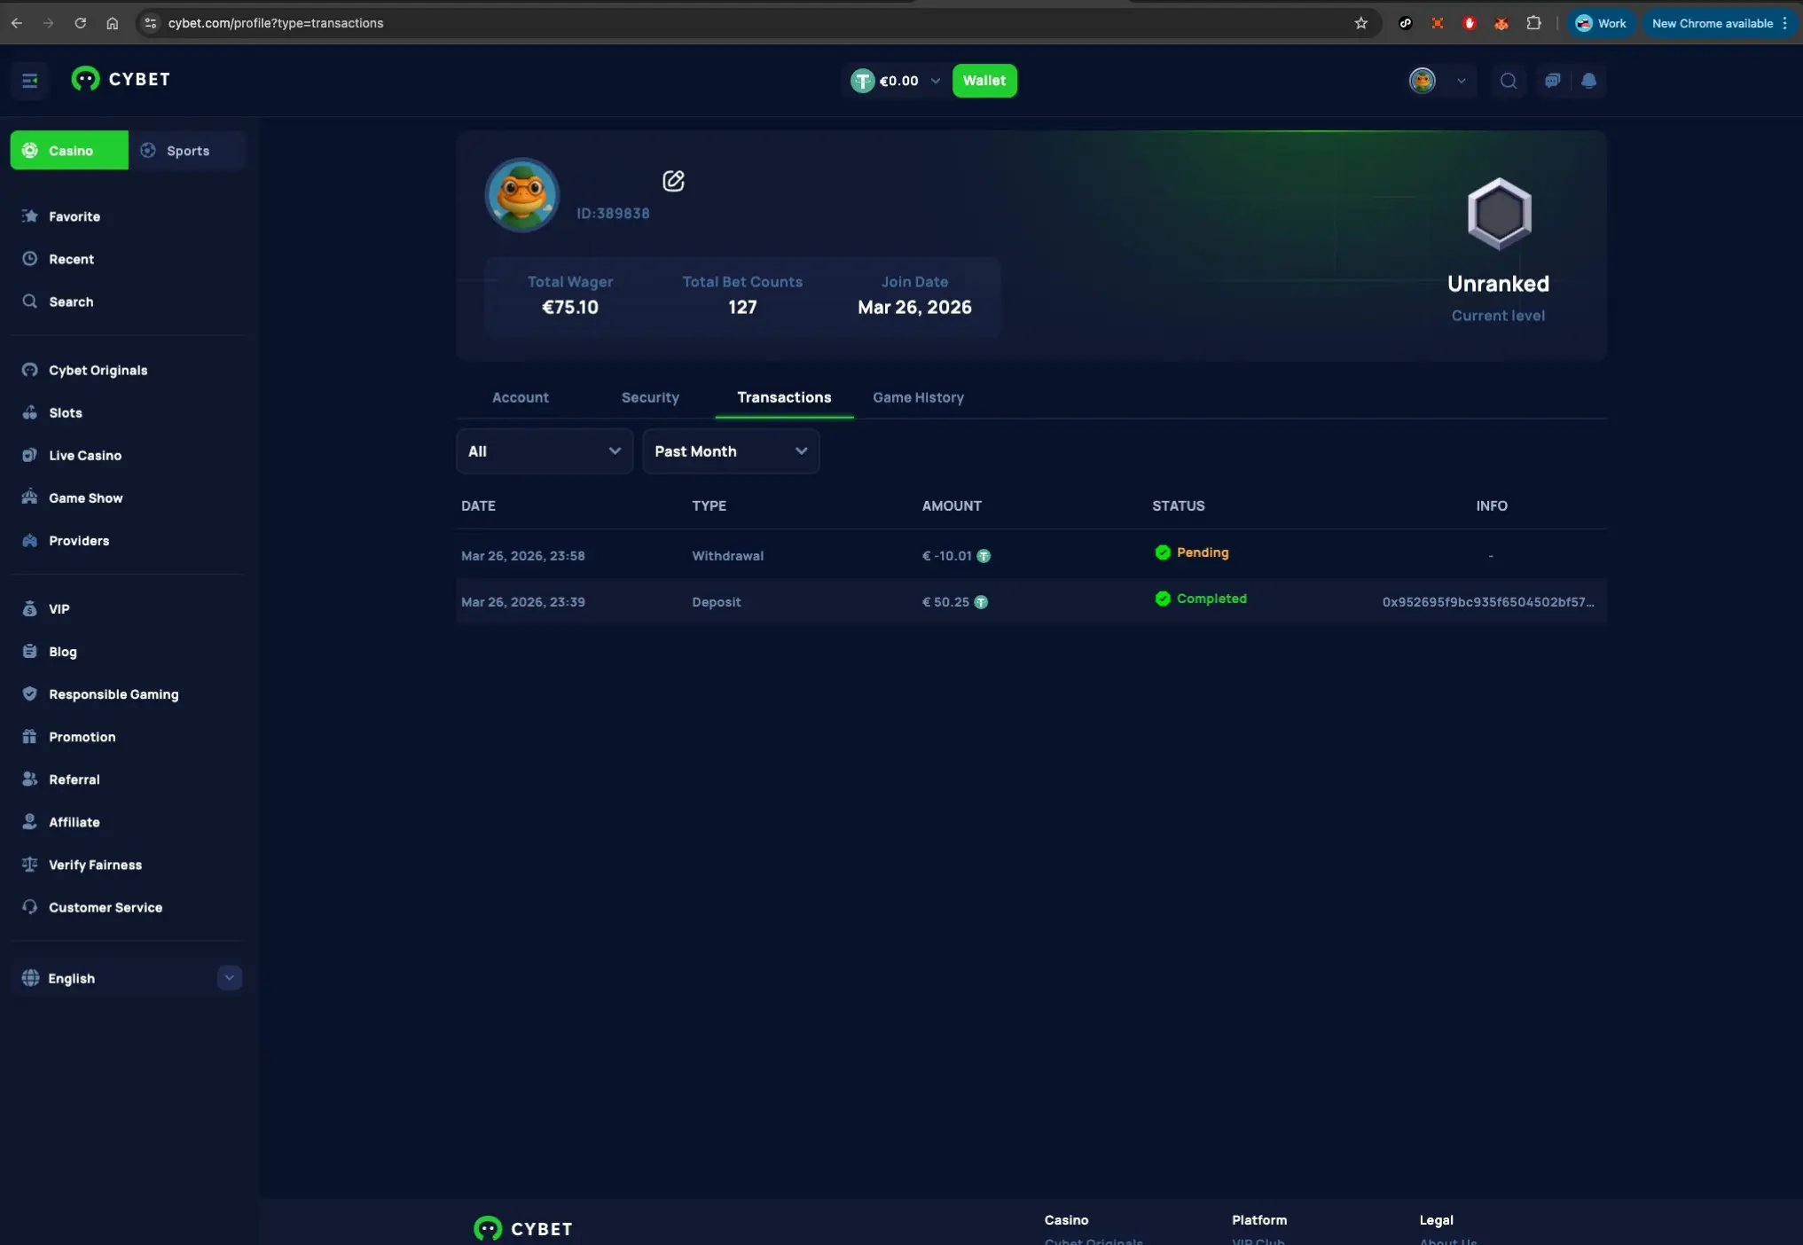Viewport: 1803px width, 1245px height.
Task: Open Chrome extensions puzzle icon
Action: pos(1533,23)
